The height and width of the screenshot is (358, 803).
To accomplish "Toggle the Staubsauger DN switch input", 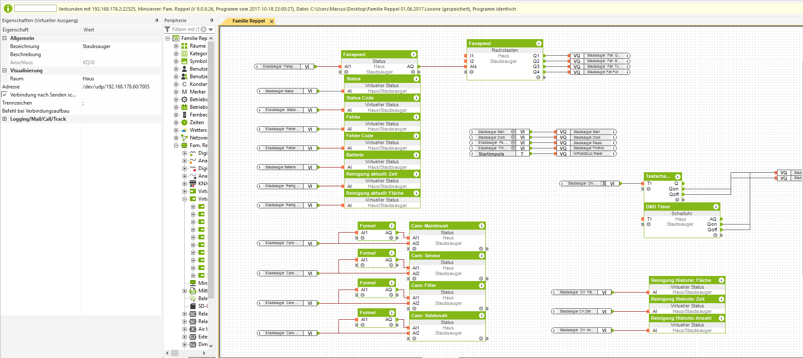I will (x=603, y=184).
